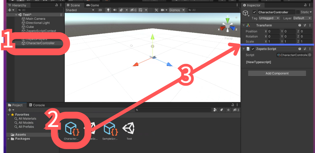This screenshot has width=315, height=153.
Task: Open the Layer dropdown Default
Action: pos(302,18)
